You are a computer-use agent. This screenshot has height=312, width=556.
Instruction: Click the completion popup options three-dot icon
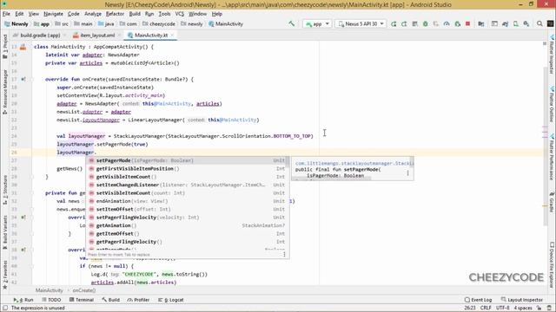[x=284, y=254]
